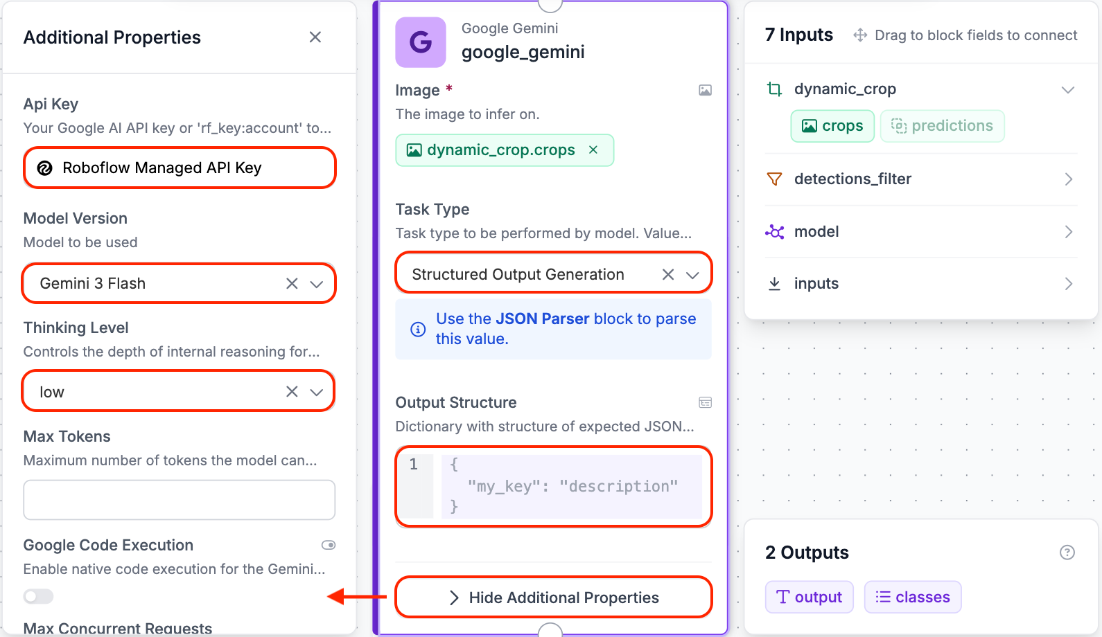Viewport: 1102px width, 637px height.
Task: Click Hide Additional Properties button
Action: click(x=553, y=597)
